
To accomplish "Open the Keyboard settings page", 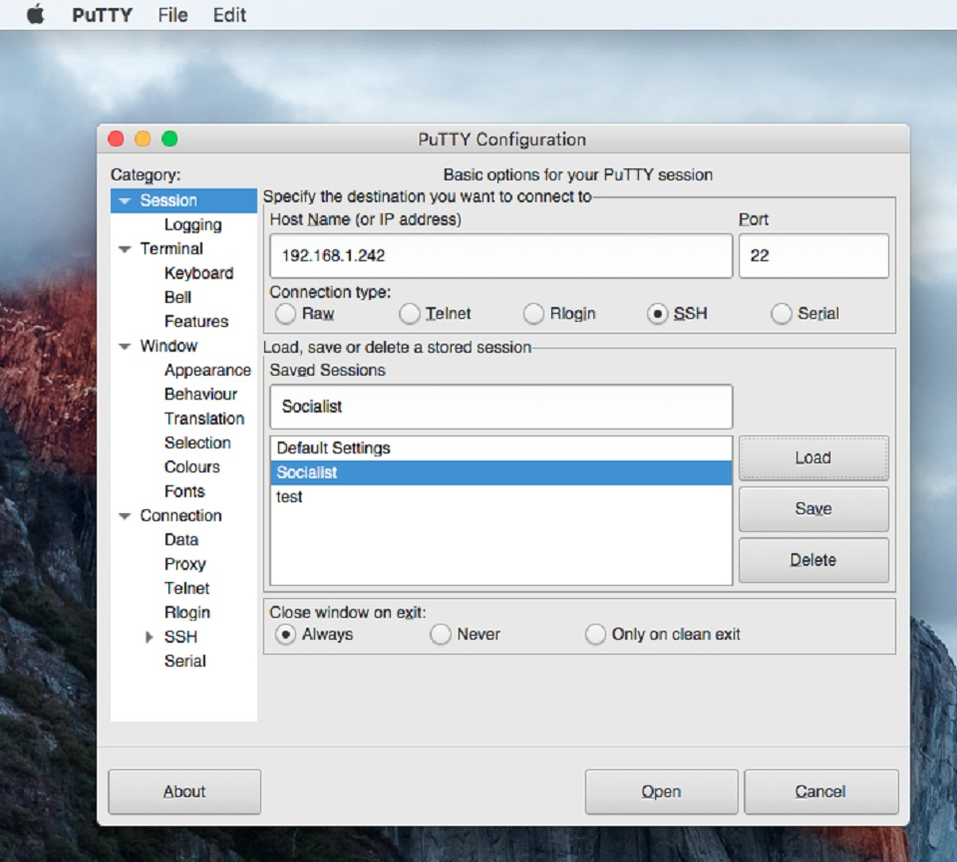I will pyautogui.click(x=198, y=273).
